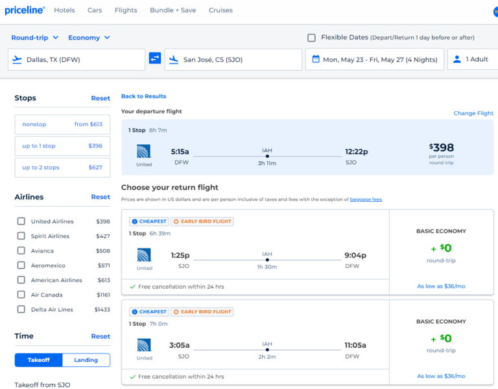Enable the Flexible Dates checkbox

pyautogui.click(x=312, y=38)
